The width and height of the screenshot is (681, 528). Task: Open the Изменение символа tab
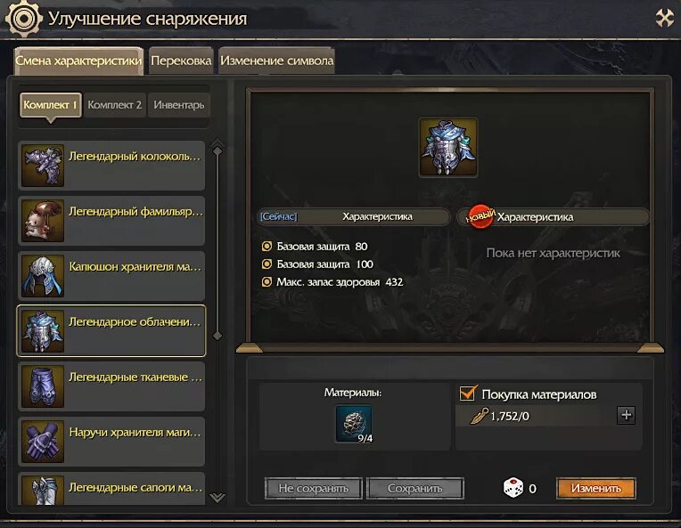coord(277,61)
